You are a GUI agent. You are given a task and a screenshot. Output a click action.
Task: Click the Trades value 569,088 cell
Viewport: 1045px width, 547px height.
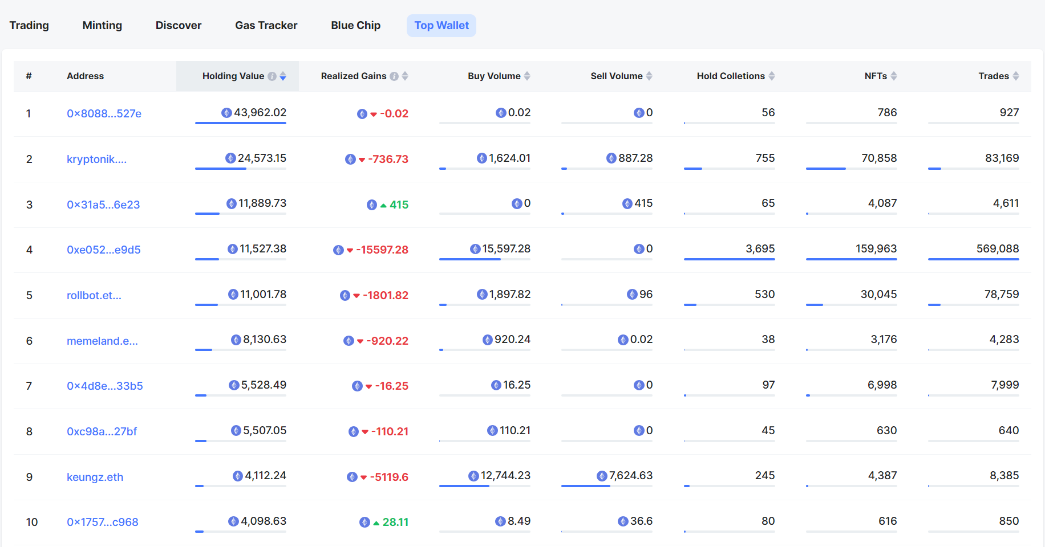tap(997, 249)
